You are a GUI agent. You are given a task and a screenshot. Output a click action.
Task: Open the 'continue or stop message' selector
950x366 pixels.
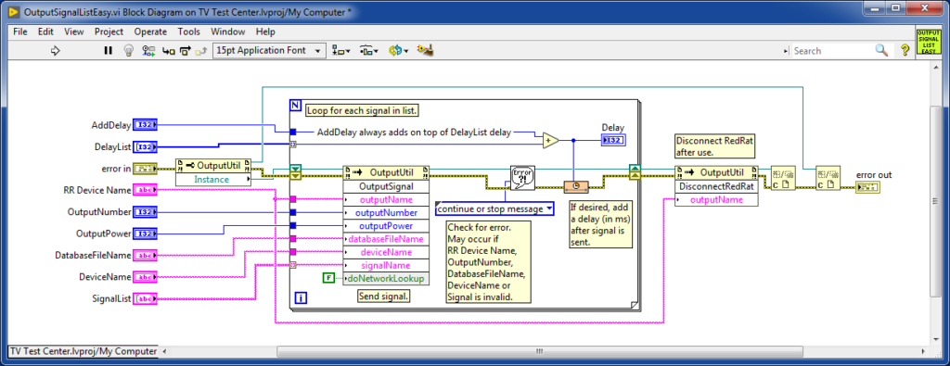495,209
